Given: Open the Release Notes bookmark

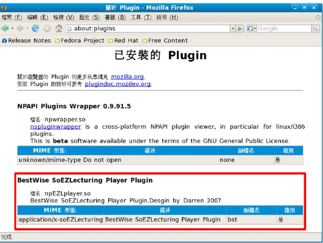Looking at the screenshot, I should pyautogui.click(x=26, y=40).
